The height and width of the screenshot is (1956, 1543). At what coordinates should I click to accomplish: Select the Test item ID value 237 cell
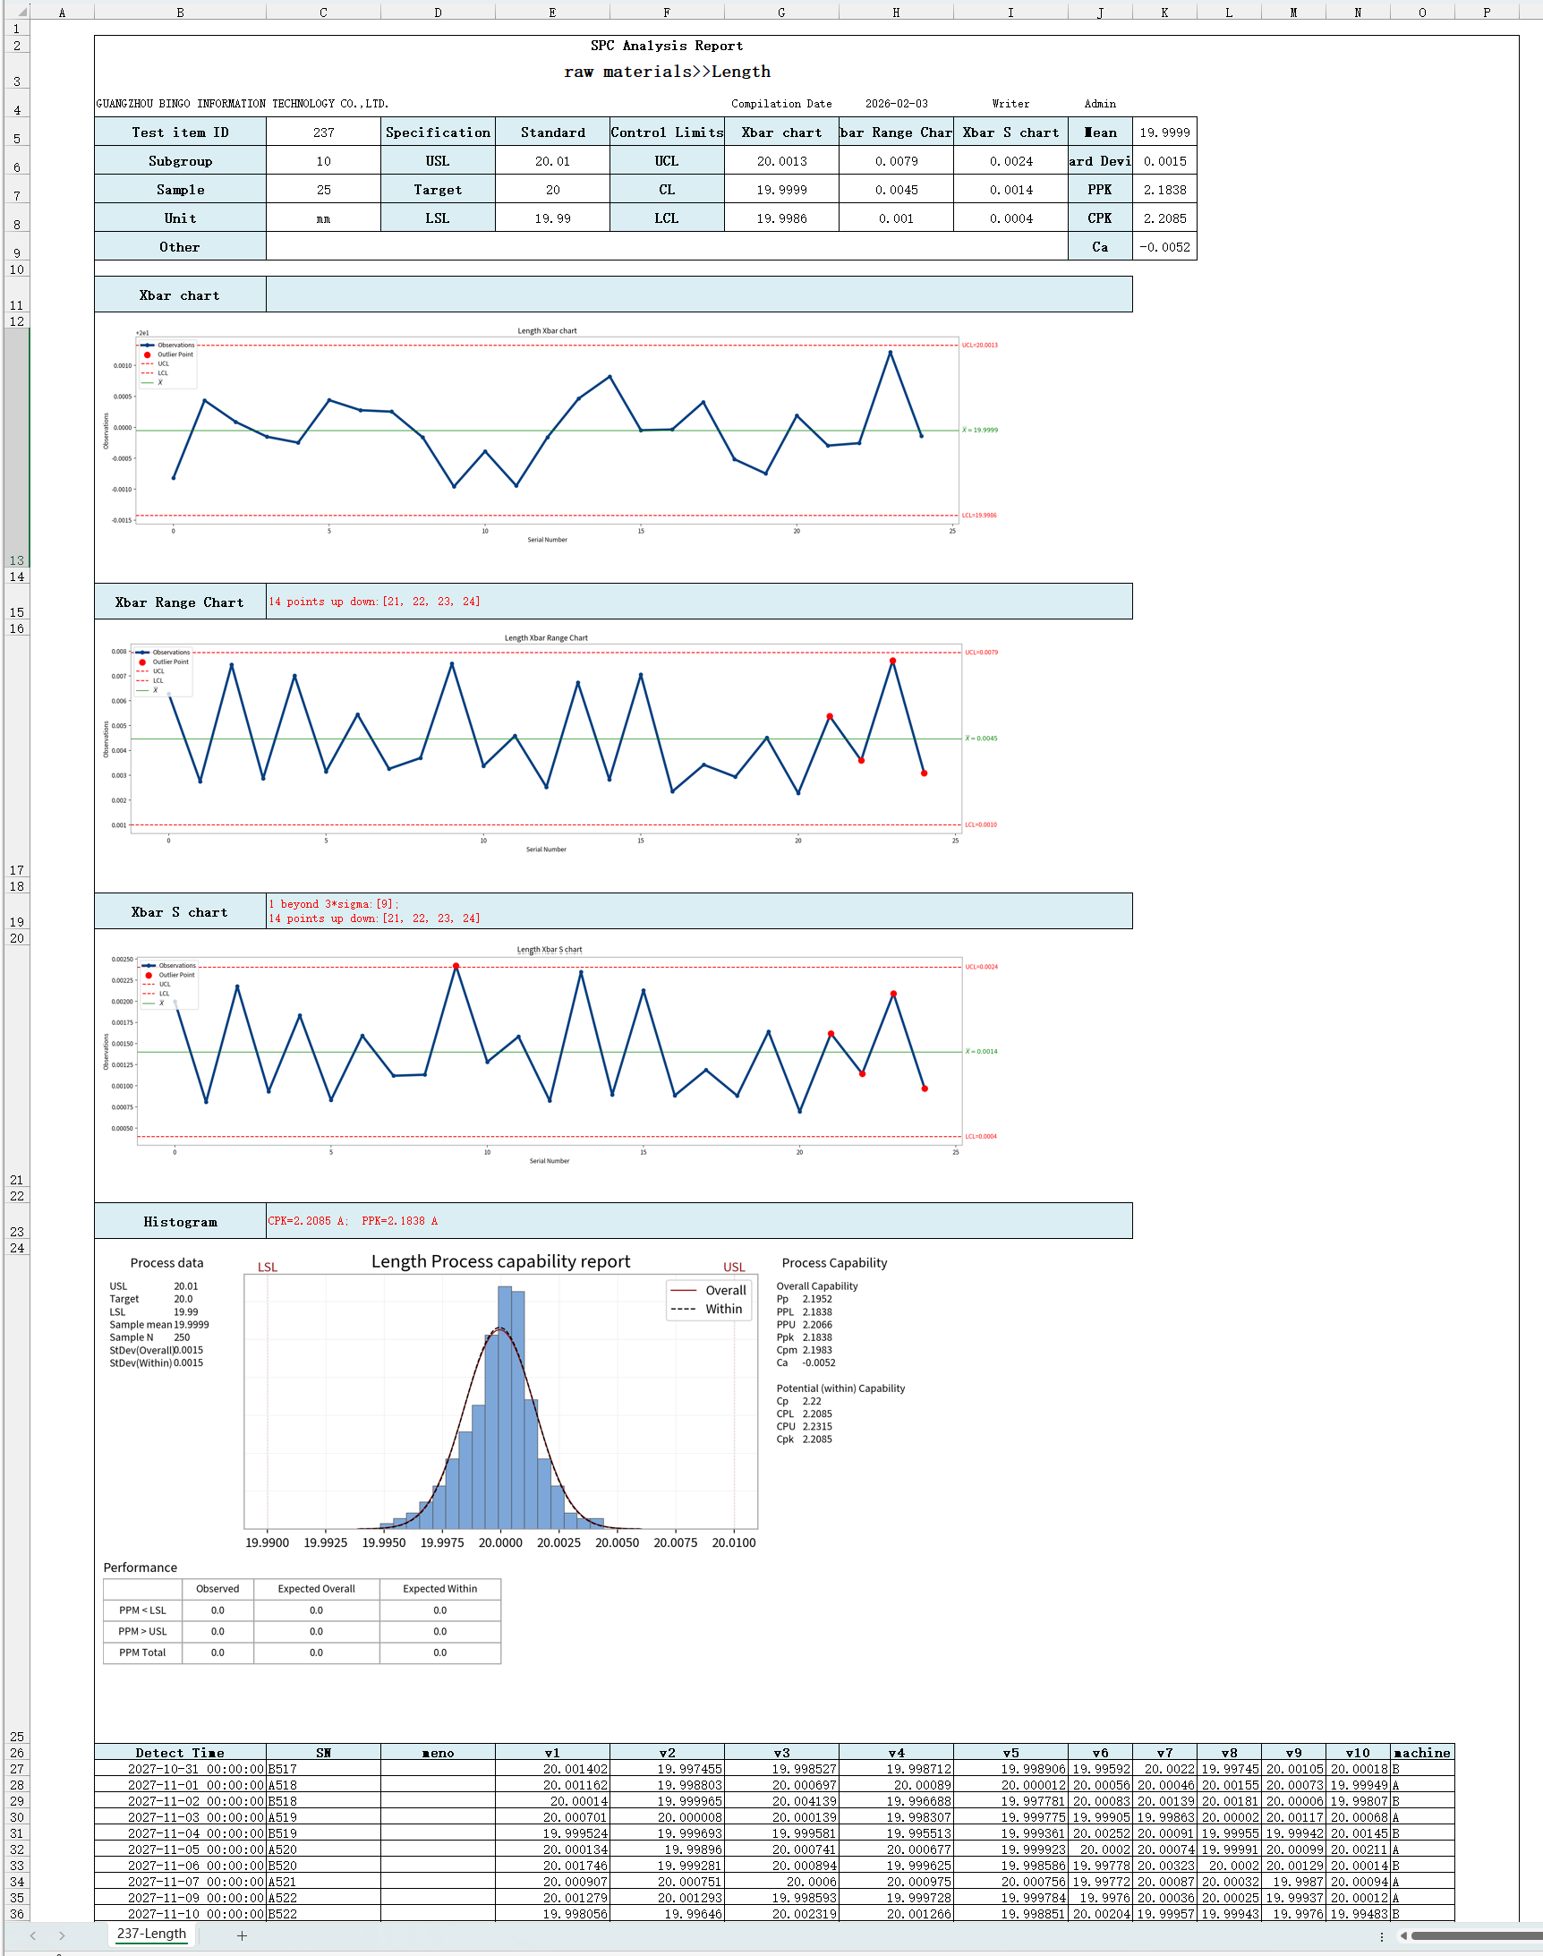click(322, 132)
